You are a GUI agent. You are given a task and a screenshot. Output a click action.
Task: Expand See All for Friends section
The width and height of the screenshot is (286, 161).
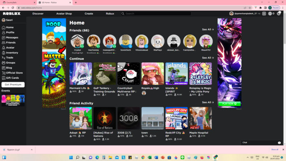point(208,30)
